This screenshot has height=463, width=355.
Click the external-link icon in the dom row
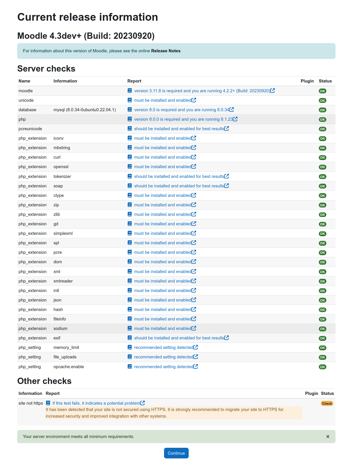point(194,262)
